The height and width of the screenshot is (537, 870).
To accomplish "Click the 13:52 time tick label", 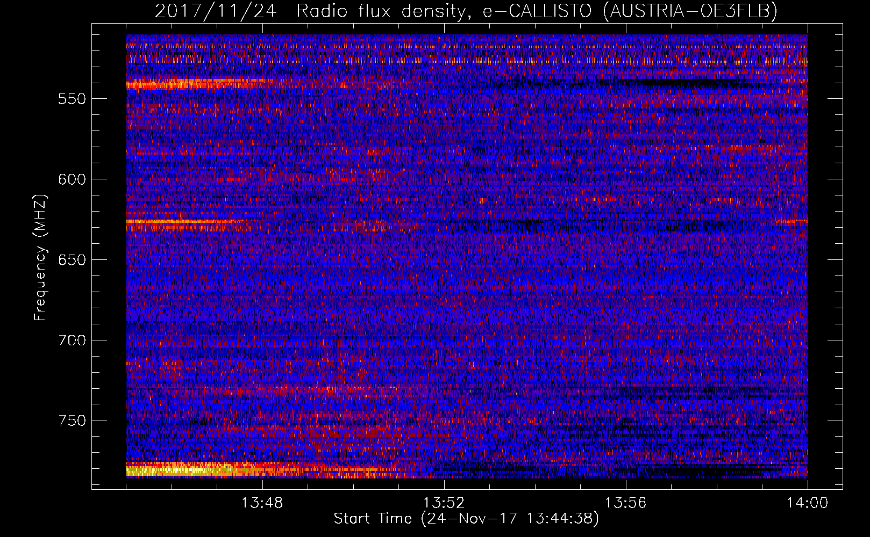I will [x=444, y=503].
